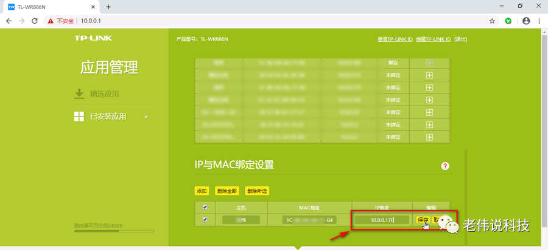Expand the 已安装应用 chevron arrow
Viewport: 548px width, 250px height.
point(146,117)
